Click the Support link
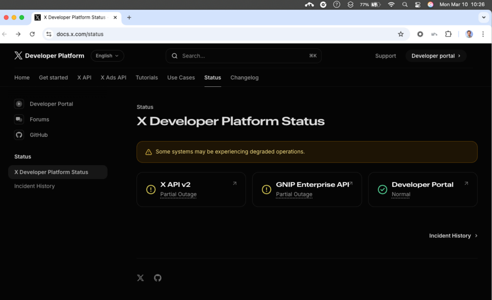 (x=386, y=56)
